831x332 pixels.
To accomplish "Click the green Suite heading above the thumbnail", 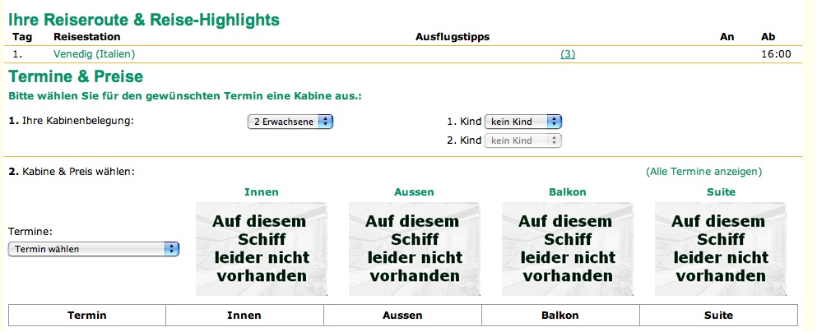I will (x=720, y=192).
